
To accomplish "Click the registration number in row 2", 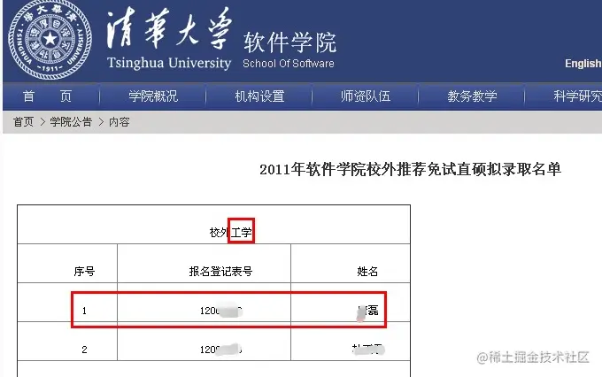I will 221,350.
